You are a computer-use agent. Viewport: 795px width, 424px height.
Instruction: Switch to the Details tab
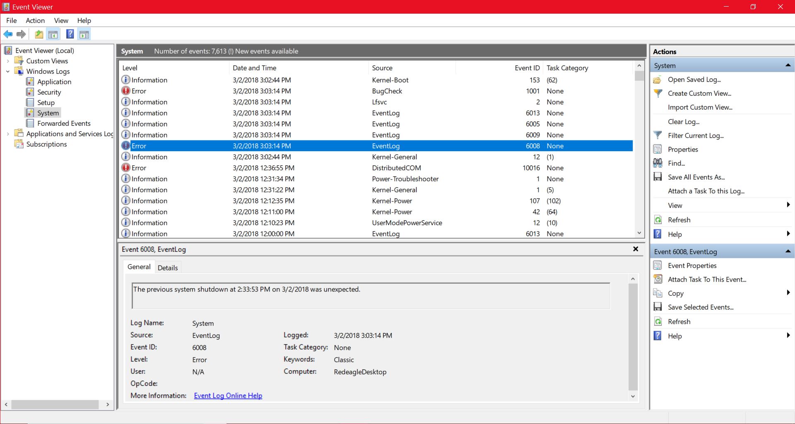pos(168,268)
